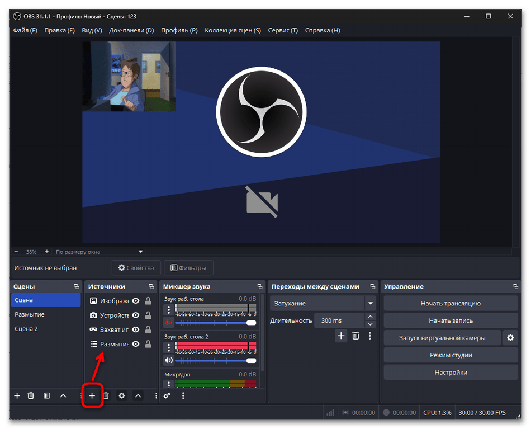531x429 pixels.
Task: Open advanced audio properties gears icon
Action: coord(167,395)
